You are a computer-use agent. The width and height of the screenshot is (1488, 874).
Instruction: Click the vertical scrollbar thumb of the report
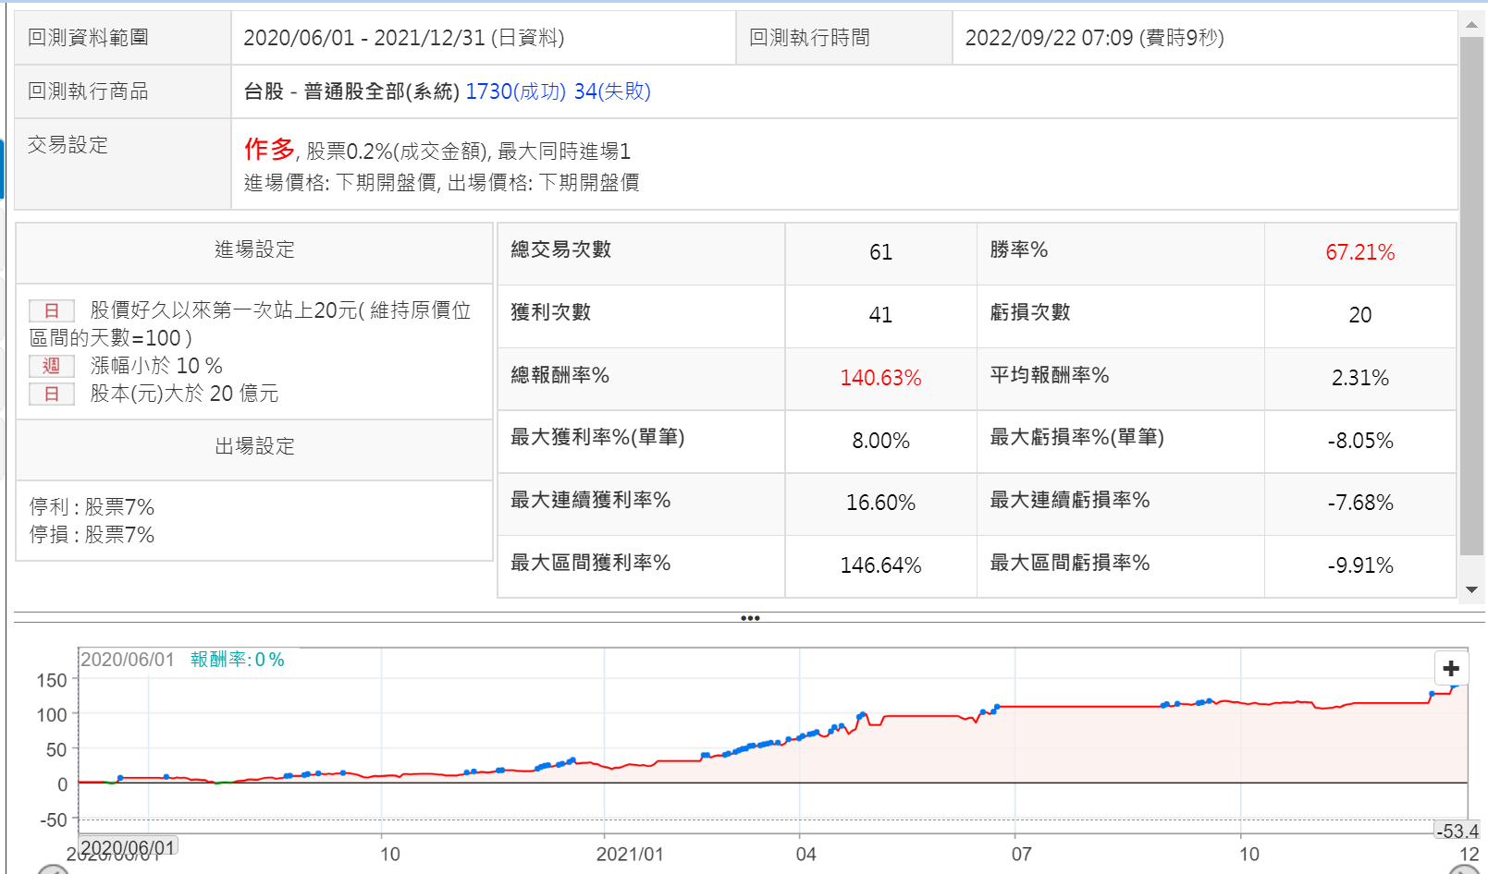[x=1471, y=296]
